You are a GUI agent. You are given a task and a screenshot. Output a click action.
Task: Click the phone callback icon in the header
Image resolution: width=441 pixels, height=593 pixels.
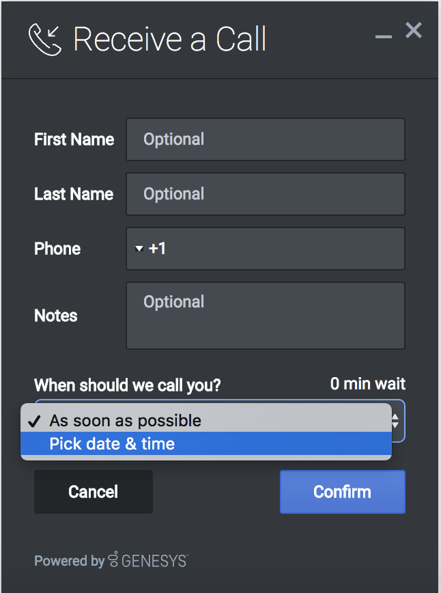click(x=45, y=39)
